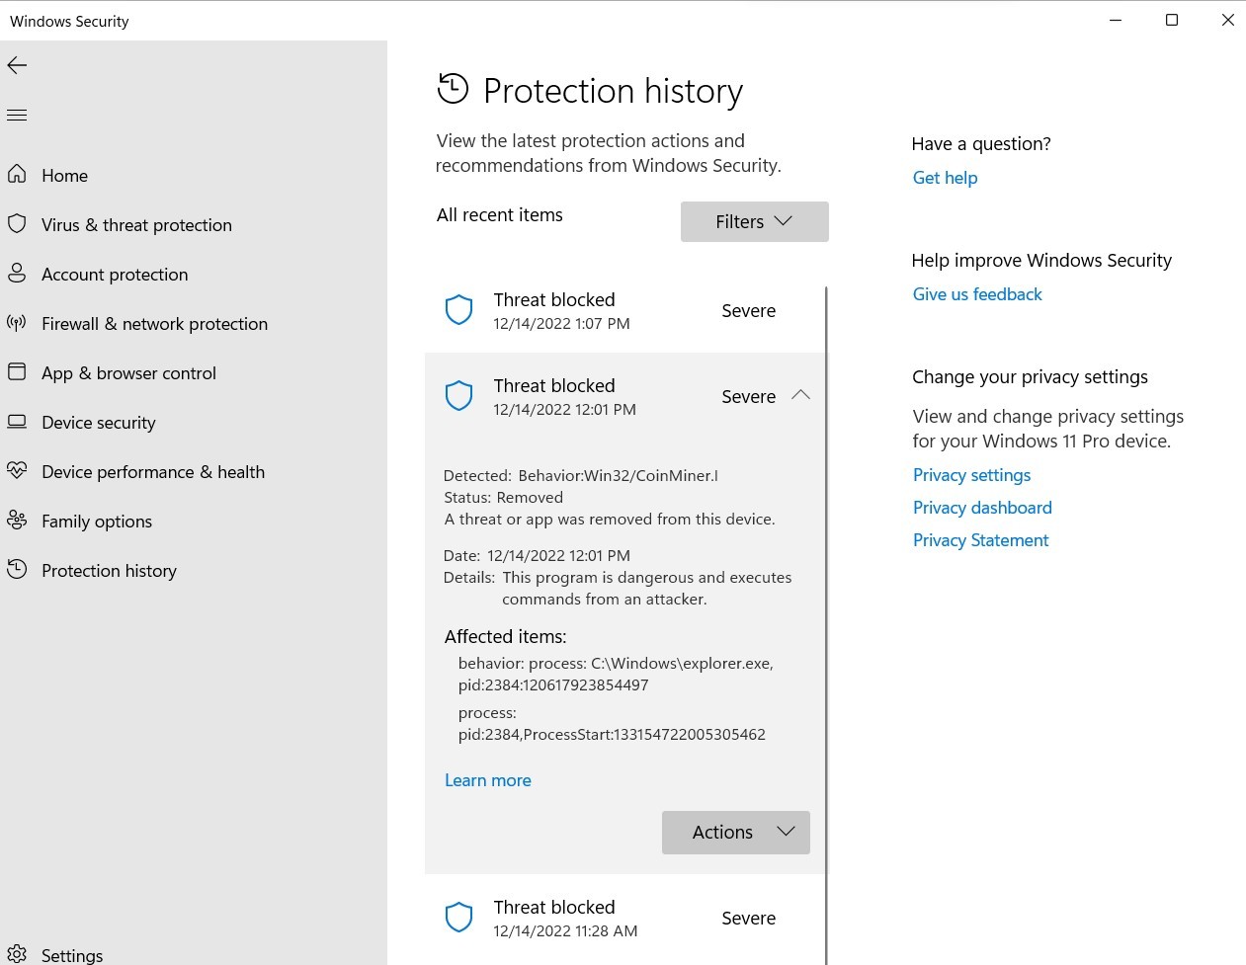Click the Firewall & network protection antenna icon
This screenshot has height=965, width=1246.
coord(17,323)
